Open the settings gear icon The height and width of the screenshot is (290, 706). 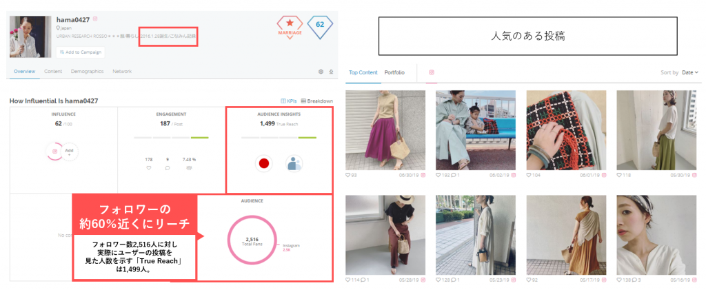click(x=321, y=72)
